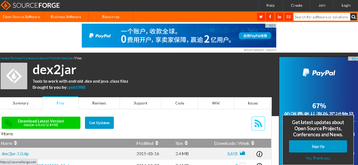The image size is (358, 165).
Task: Go to Browse breadcrumb link
Action: pos(17,58)
